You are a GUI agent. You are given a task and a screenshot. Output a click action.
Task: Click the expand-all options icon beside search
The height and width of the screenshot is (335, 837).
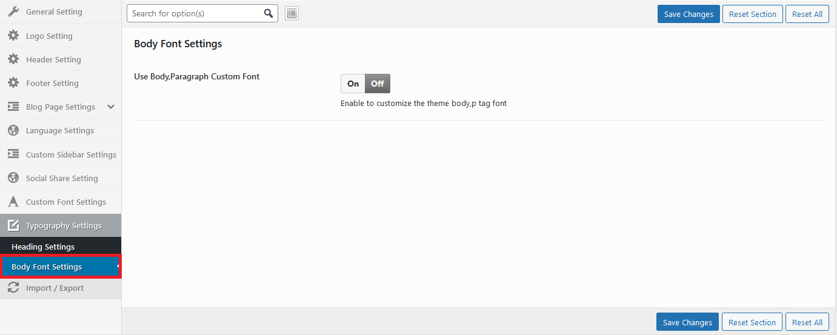[x=292, y=13]
